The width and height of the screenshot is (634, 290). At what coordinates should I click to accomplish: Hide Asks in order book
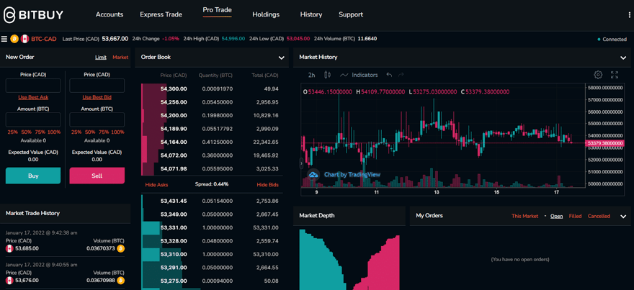pyautogui.click(x=156, y=185)
